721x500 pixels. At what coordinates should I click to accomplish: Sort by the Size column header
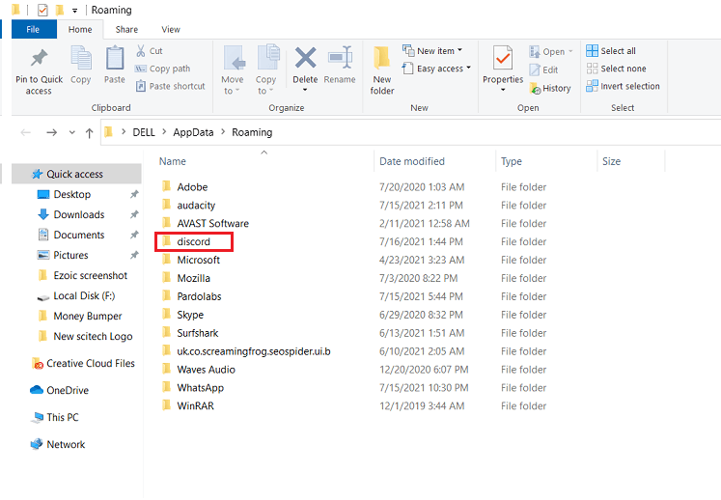(x=612, y=161)
